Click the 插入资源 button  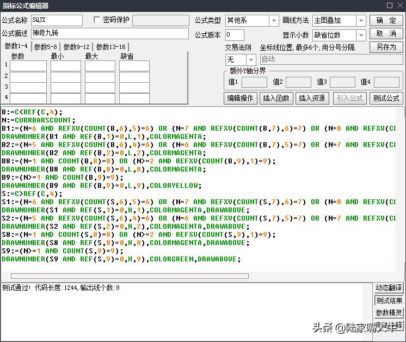[312, 98]
